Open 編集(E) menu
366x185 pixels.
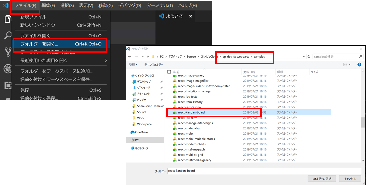[x=48, y=6]
